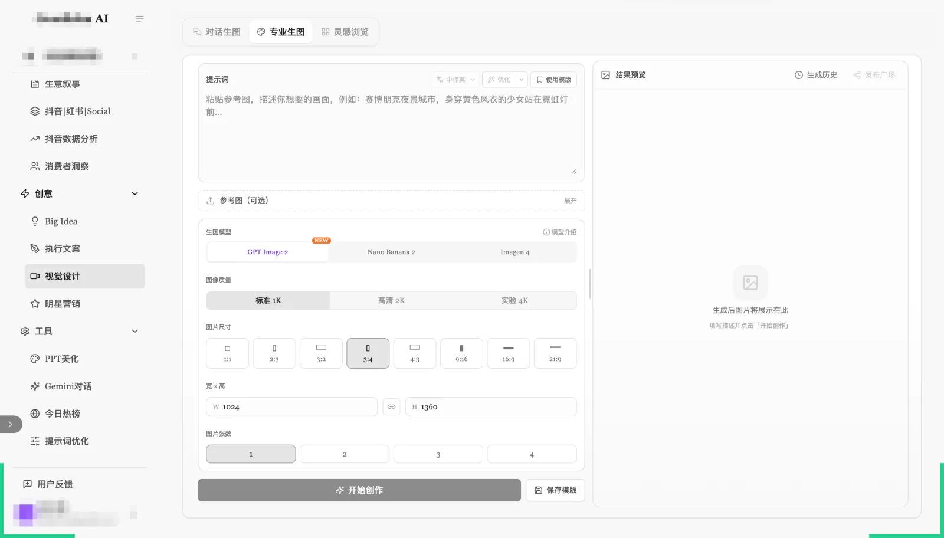
Task: Open 生成历史 history
Action: [816, 75]
